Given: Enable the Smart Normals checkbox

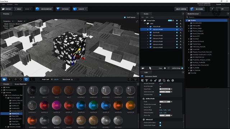Looking at the screenshot, I should point(160,86).
